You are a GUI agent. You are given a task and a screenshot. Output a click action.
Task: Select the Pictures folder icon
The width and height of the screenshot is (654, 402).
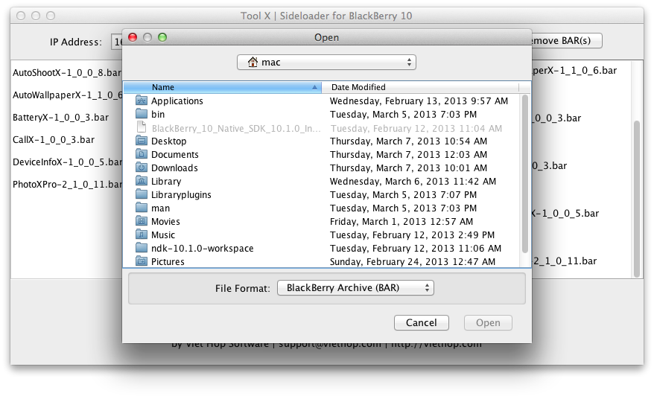(x=142, y=261)
